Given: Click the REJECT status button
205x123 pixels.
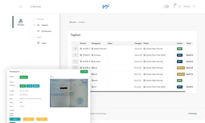Looking at the screenshot, I should click(x=28, y=119).
